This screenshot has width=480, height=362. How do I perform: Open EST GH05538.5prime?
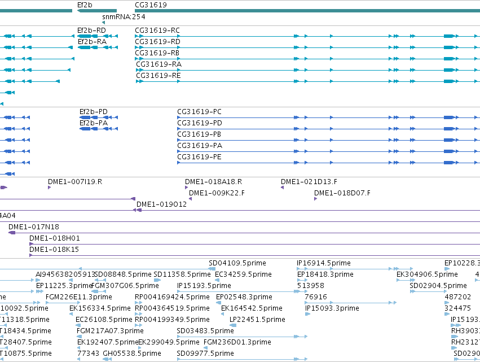point(132,354)
